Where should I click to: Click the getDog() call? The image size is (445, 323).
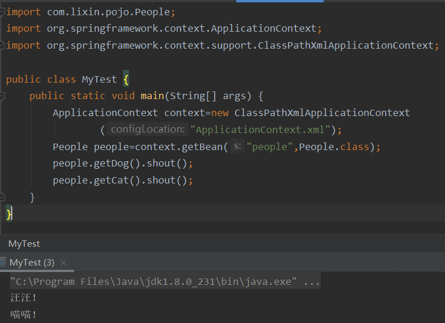117,164
